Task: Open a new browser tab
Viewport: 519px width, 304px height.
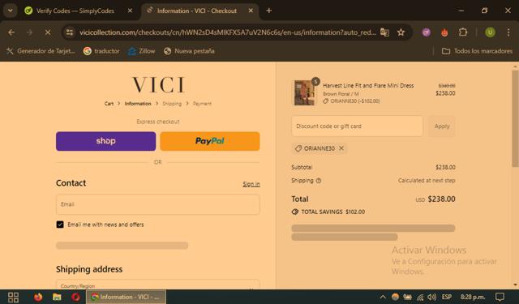Action: [268, 11]
